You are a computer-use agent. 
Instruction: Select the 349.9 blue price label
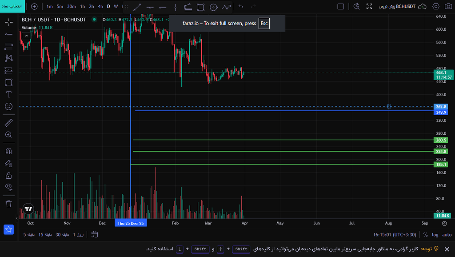pyautogui.click(x=441, y=112)
